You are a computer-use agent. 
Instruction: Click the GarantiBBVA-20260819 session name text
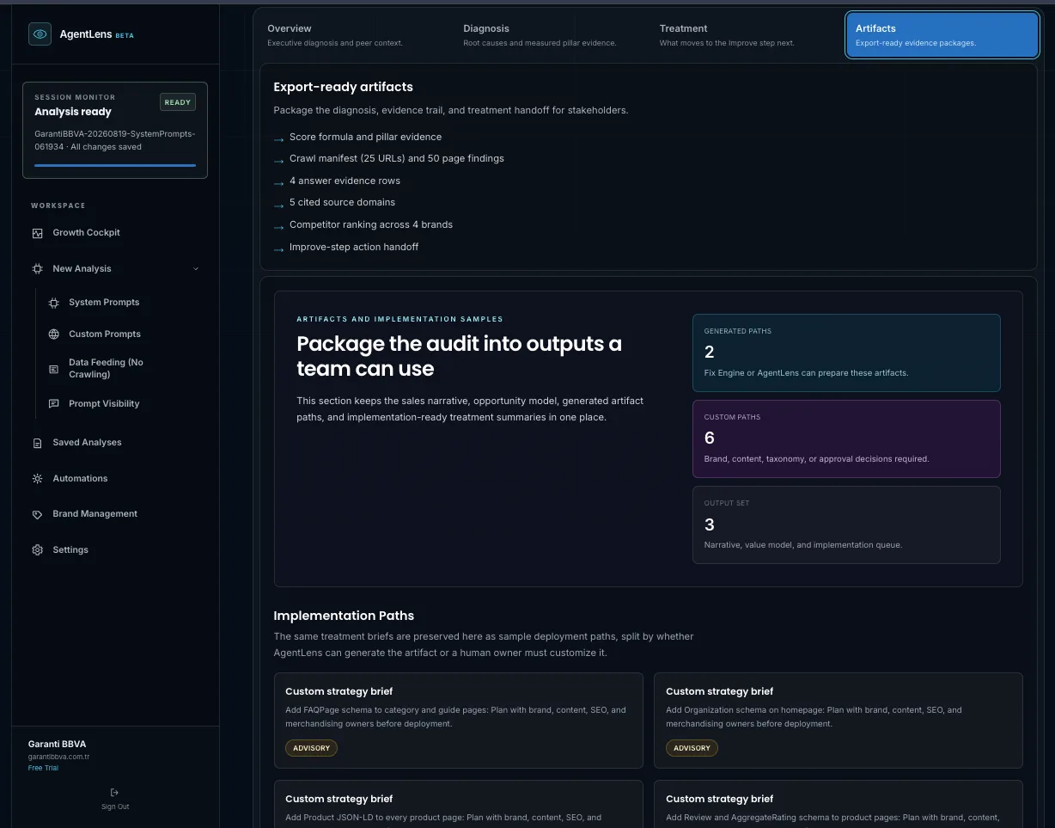click(x=115, y=140)
